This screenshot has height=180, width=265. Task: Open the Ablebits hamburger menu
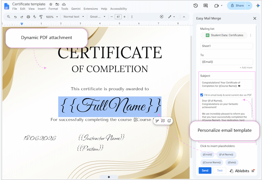(x=253, y=171)
